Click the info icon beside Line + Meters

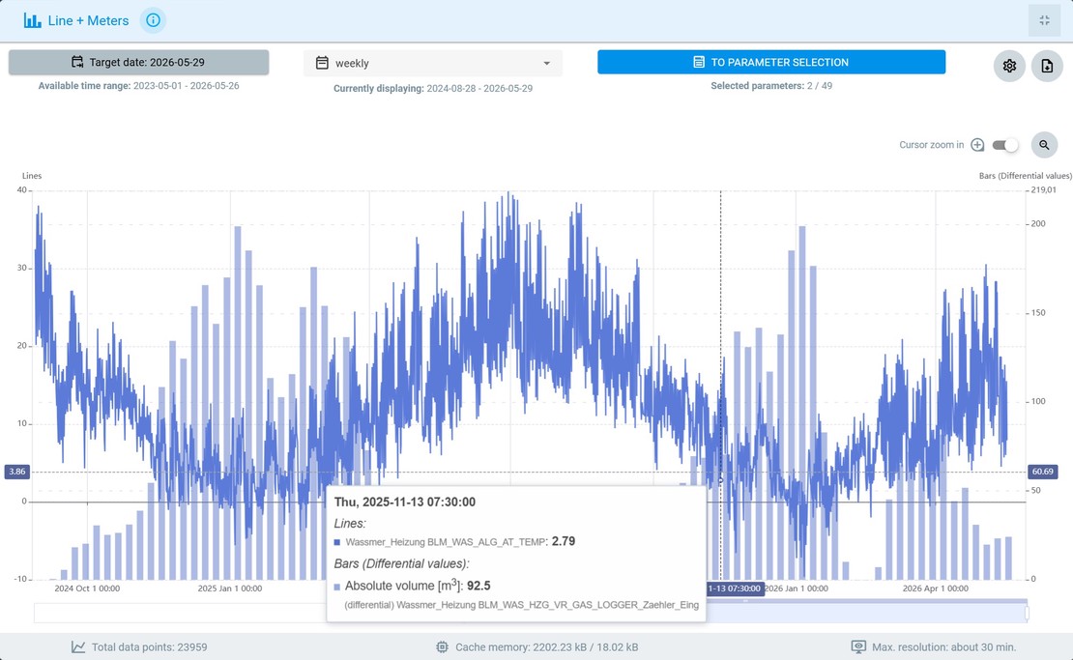coord(153,20)
